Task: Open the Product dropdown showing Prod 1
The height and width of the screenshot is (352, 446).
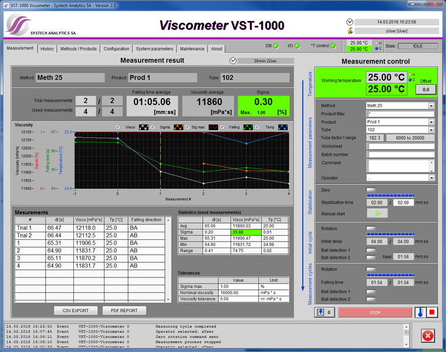Action: tap(431, 122)
